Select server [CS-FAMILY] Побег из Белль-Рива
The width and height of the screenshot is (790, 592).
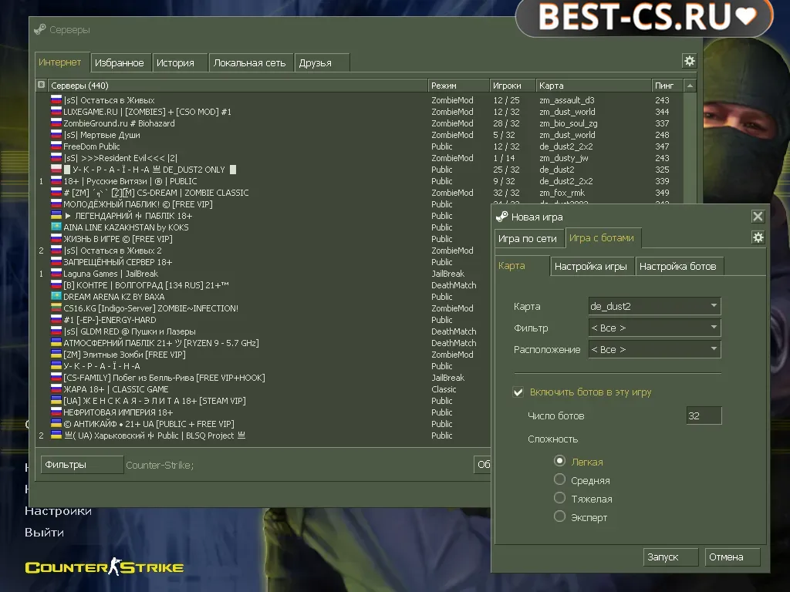click(263, 378)
